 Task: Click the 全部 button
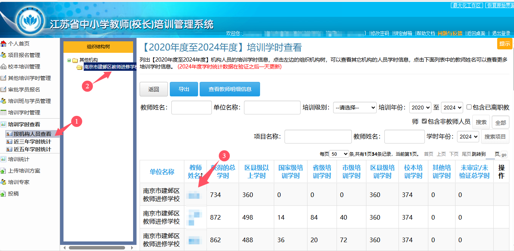[501, 122]
